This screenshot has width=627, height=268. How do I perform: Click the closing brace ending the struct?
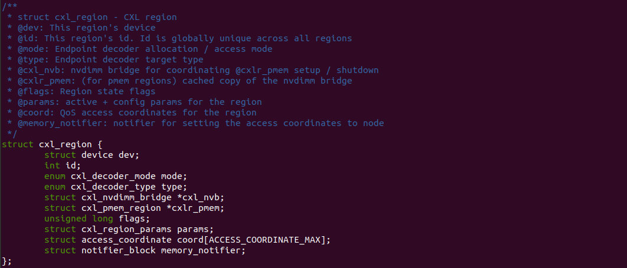pos(5,261)
